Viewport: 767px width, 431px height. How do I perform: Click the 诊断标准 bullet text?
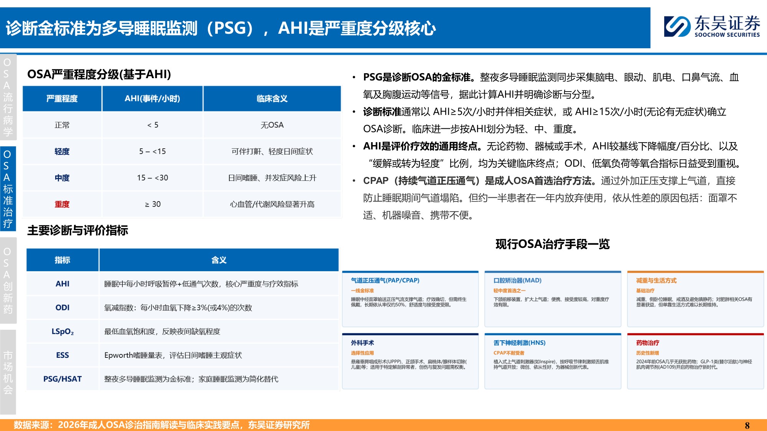pyautogui.click(x=545, y=120)
